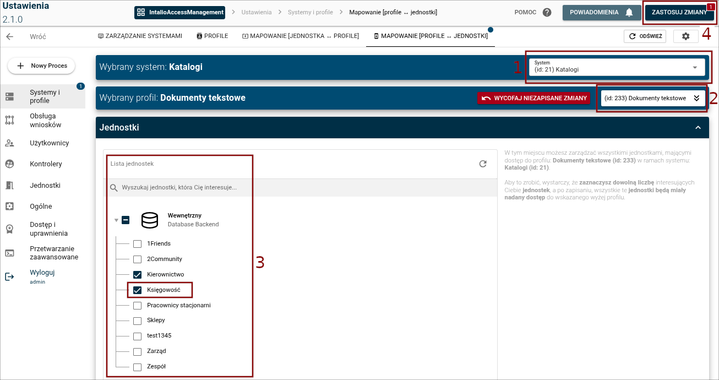The height and width of the screenshot is (380, 719).
Task: Click the Kontrolery sidebar icon
Action: (9, 164)
